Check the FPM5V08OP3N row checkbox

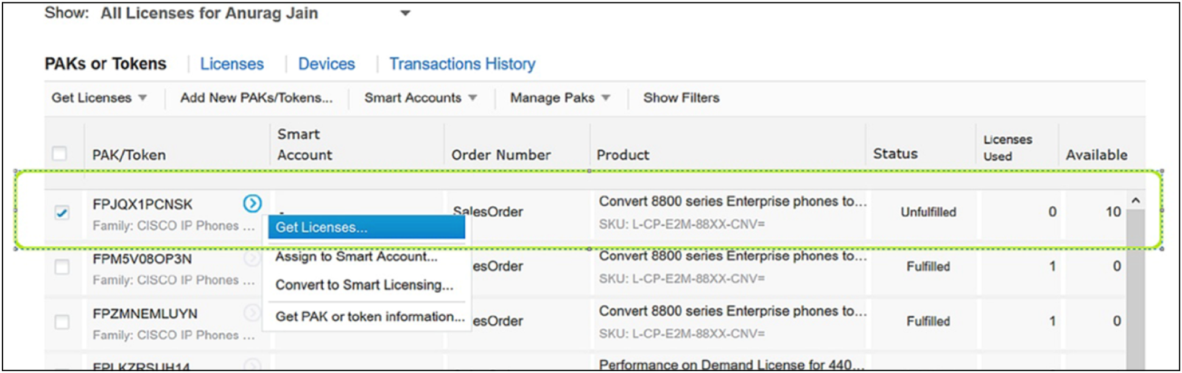coord(62,267)
